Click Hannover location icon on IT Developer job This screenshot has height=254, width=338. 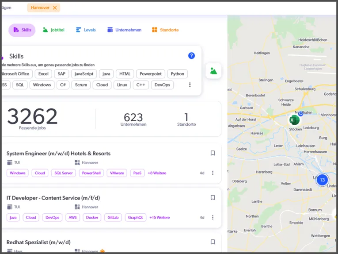click(x=77, y=207)
